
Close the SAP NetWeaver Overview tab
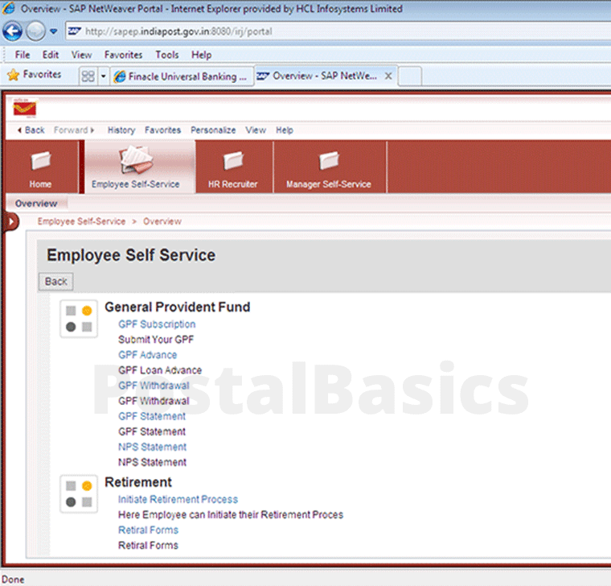click(x=388, y=76)
